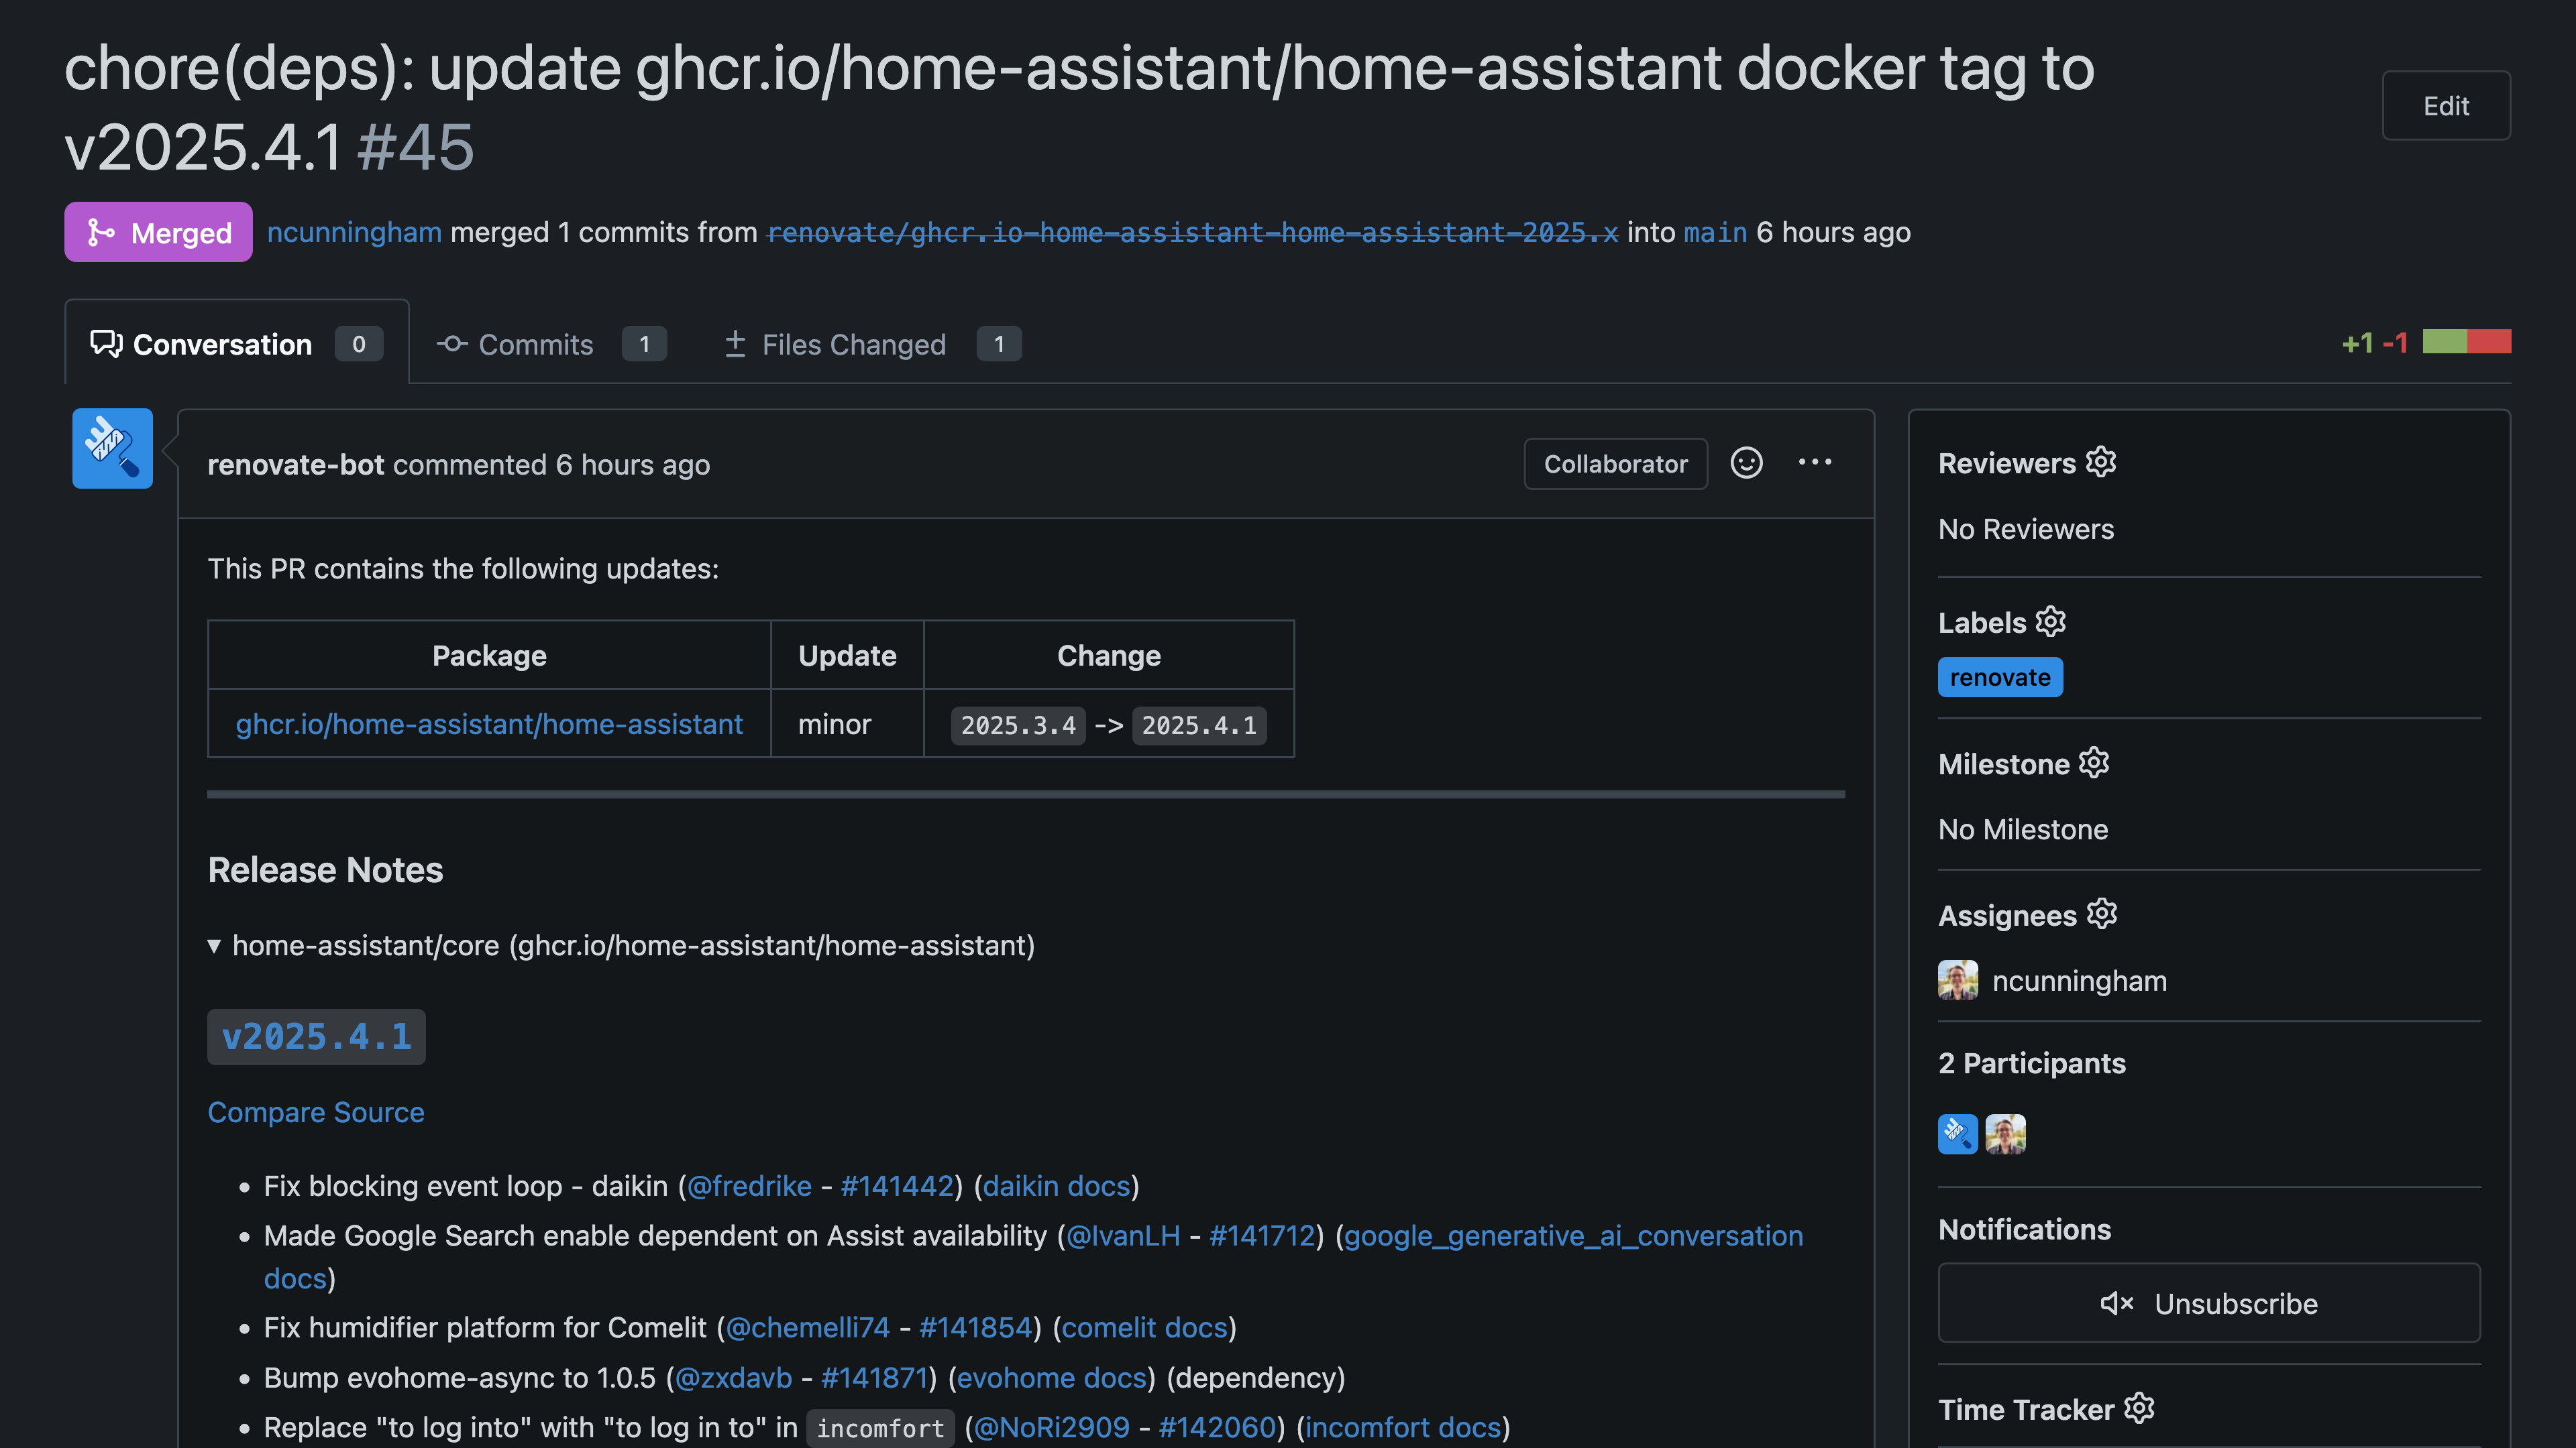Open pull request #142060 link
The width and height of the screenshot is (2576, 1448).
pyautogui.click(x=1217, y=1427)
